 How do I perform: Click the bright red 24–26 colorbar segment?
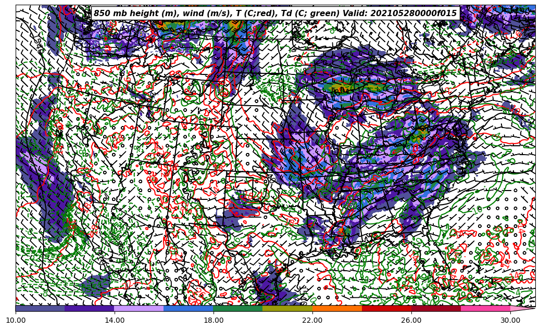(x=386, y=308)
